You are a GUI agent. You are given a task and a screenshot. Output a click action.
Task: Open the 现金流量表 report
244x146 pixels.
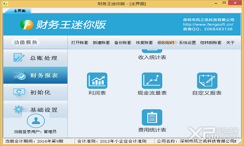[x=152, y=84]
